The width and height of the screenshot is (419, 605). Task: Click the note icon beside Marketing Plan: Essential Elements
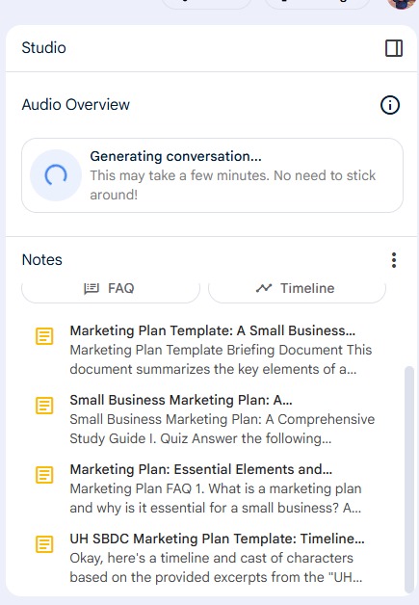pos(44,475)
